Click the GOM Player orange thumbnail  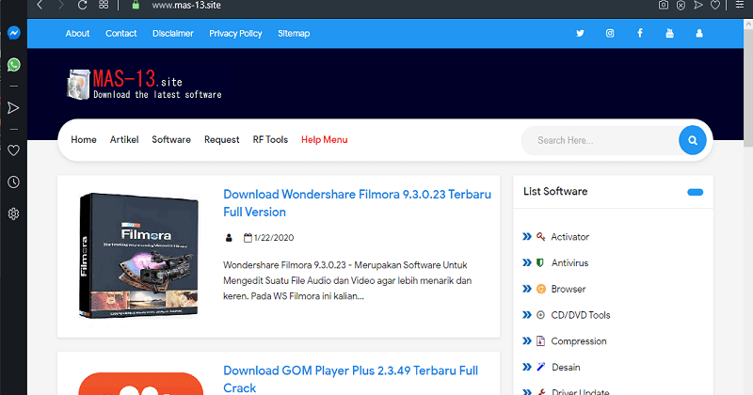point(140,384)
